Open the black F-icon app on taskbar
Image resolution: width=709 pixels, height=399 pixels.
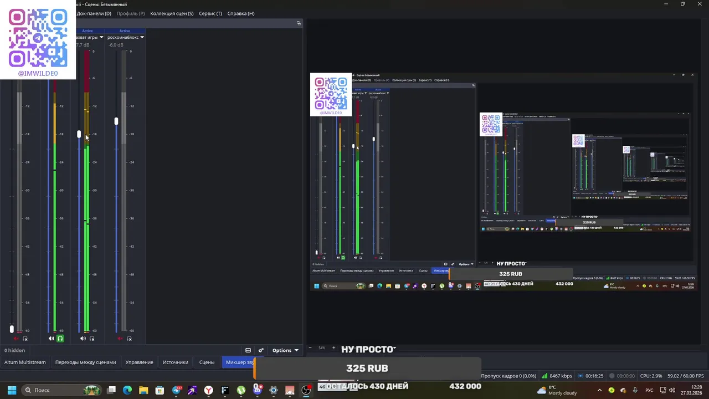(x=225, y=390)
